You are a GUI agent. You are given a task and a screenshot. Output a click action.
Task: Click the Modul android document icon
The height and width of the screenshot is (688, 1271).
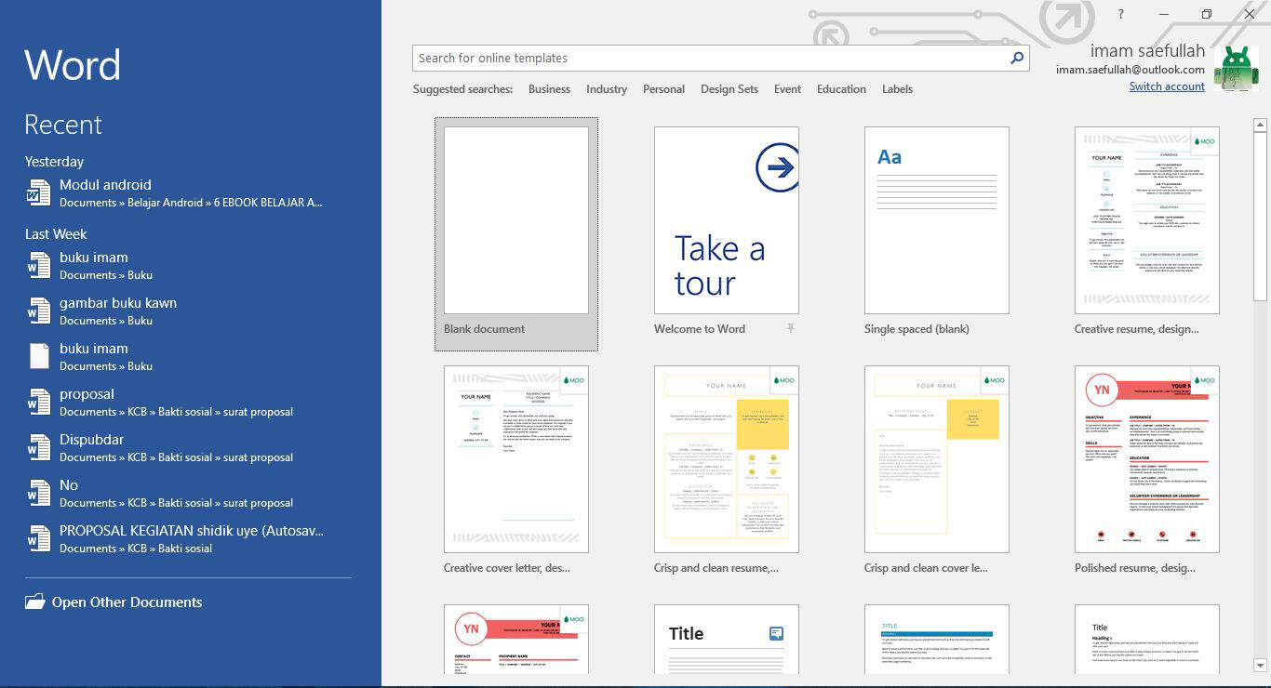tap(38, 193)
